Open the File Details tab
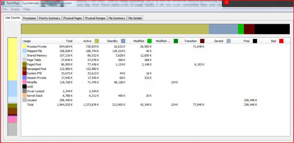 coord(135,18)
